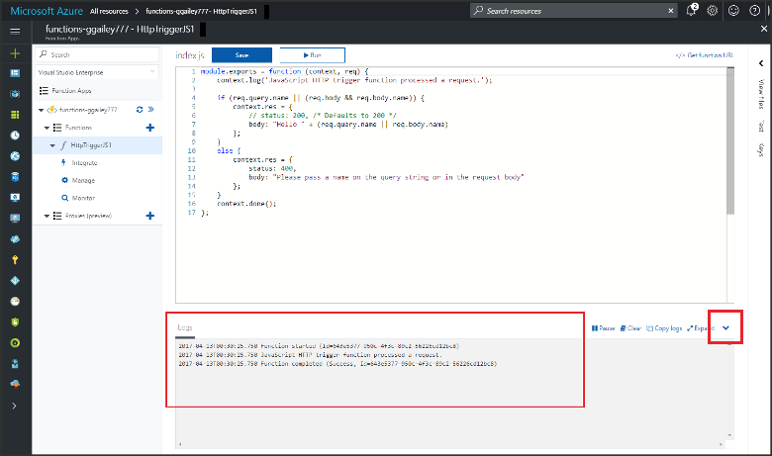Open the double-chevron next to functions-ggailey777
Image resolution: width=772 pixels, height=456 pixels.
pyautogui.click(x=151, y=110)
